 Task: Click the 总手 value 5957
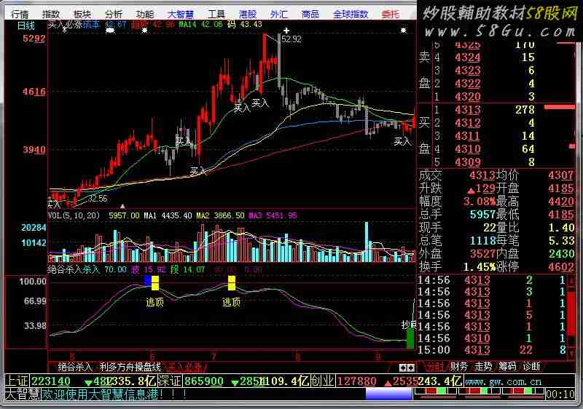482,215
